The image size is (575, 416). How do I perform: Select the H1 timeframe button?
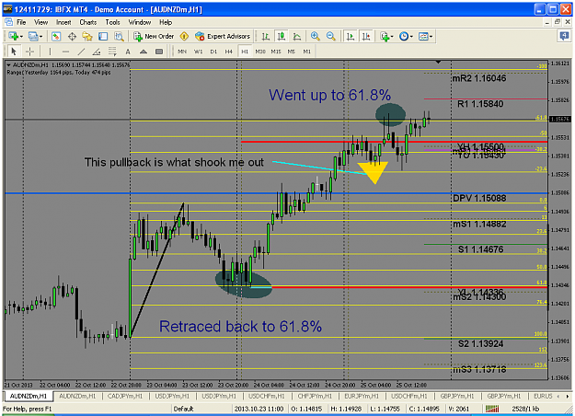click(x=245, y=52)
